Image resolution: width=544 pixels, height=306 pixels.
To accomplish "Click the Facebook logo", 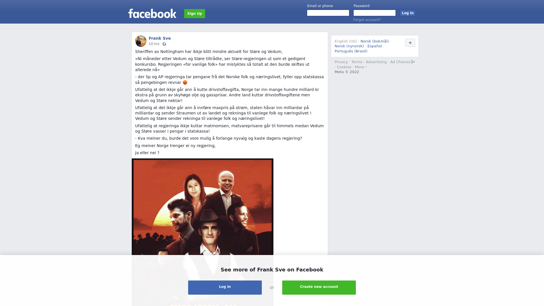I will 152,14.
